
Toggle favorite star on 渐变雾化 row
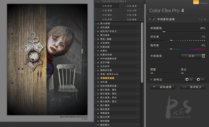pyautogui.click(x=98, y=125)
